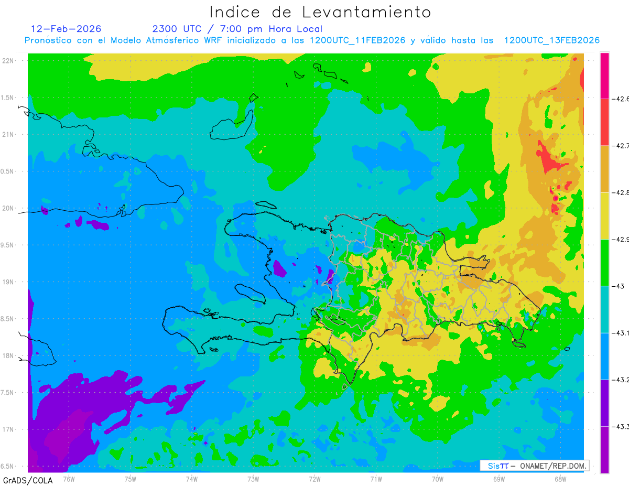Viewport: 629px width, 486px height.
Task: Click the latitude label "6.5N"
Action: coord(8,466)
